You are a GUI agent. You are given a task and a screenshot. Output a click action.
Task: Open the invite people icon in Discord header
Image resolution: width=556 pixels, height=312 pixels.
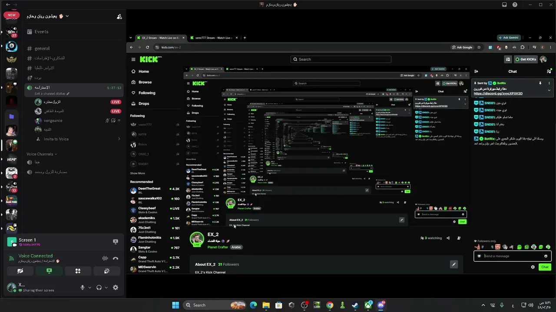point(119,16)
